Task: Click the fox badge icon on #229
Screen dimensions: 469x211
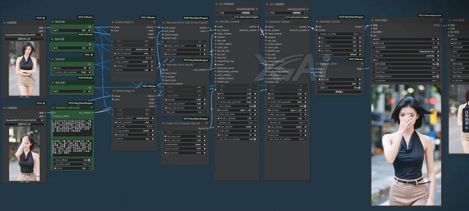Action: pos(44,18)
